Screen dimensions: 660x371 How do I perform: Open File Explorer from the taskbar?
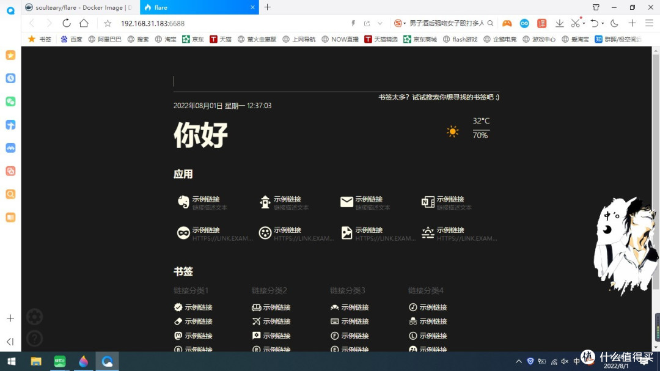click(x=36, y=361)
